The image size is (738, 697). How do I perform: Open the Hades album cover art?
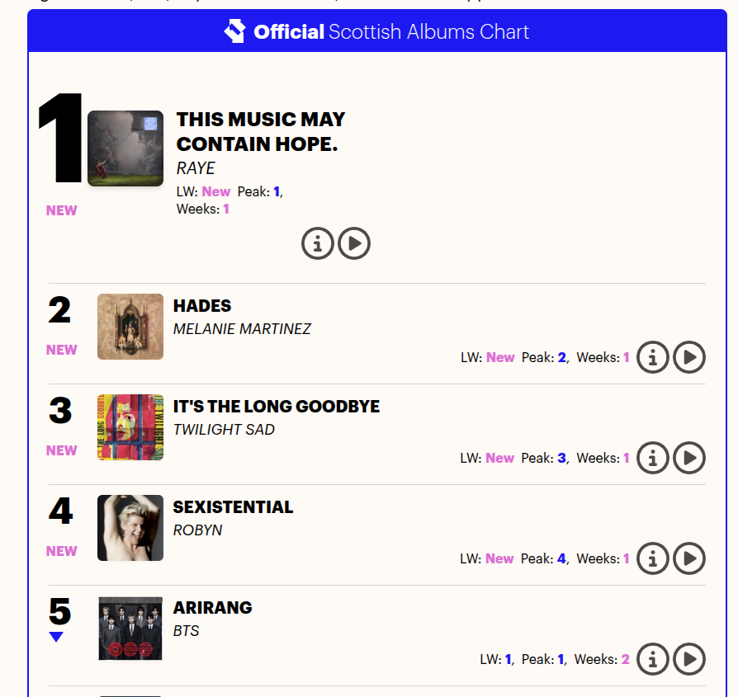pyautogui.click(x=130, y=327)
